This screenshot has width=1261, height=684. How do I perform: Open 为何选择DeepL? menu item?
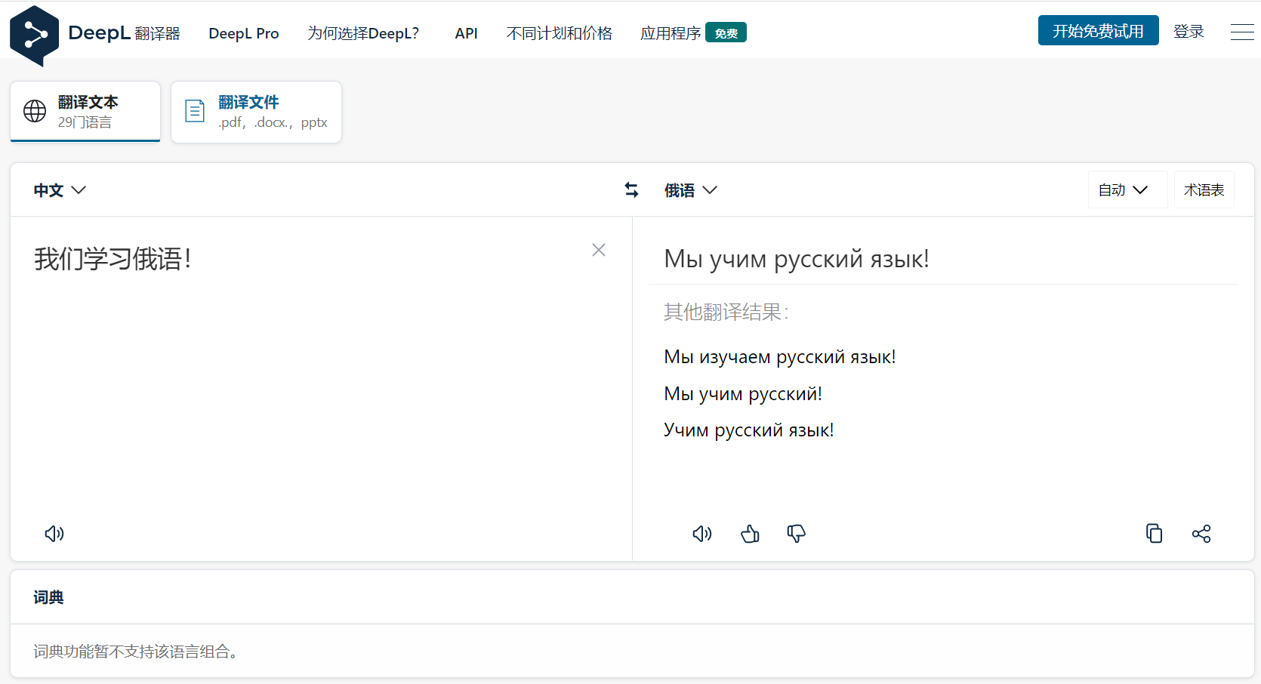coord(363,33)
